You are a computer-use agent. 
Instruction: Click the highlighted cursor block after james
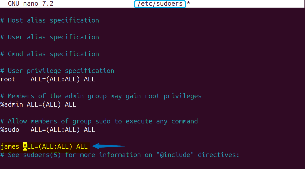pyautogui.click(x=25, y=147)
